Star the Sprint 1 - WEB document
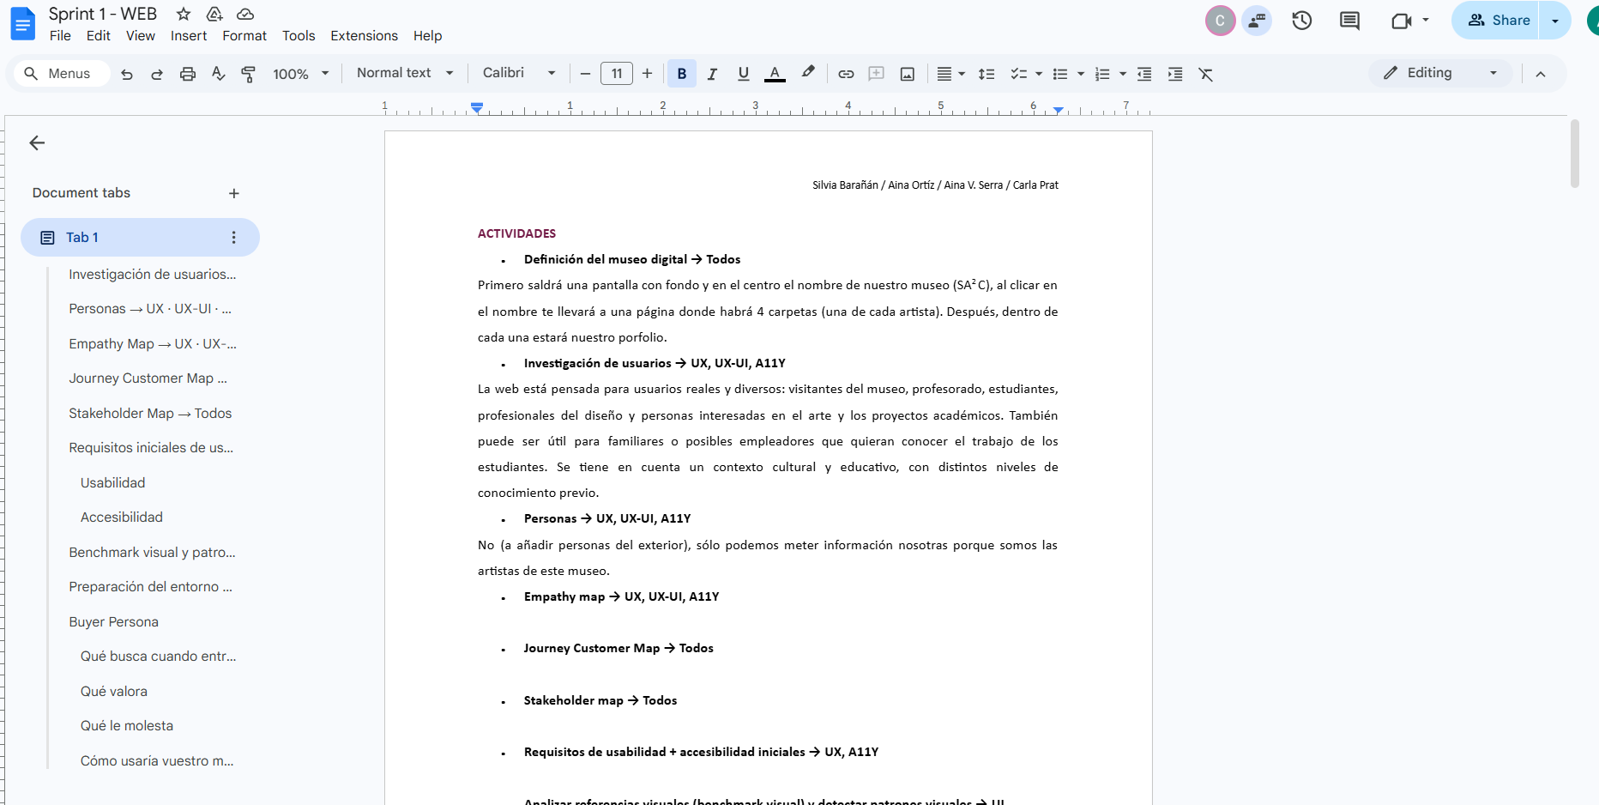Image resolution: width=1599 pixels, height=805 pixels. [x=183, y=14]
